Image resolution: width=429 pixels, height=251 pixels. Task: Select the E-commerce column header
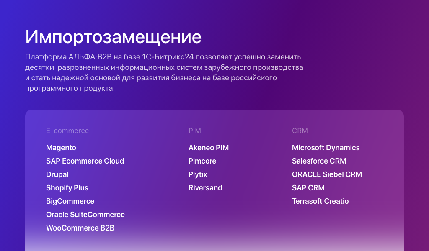click(67, 131)
